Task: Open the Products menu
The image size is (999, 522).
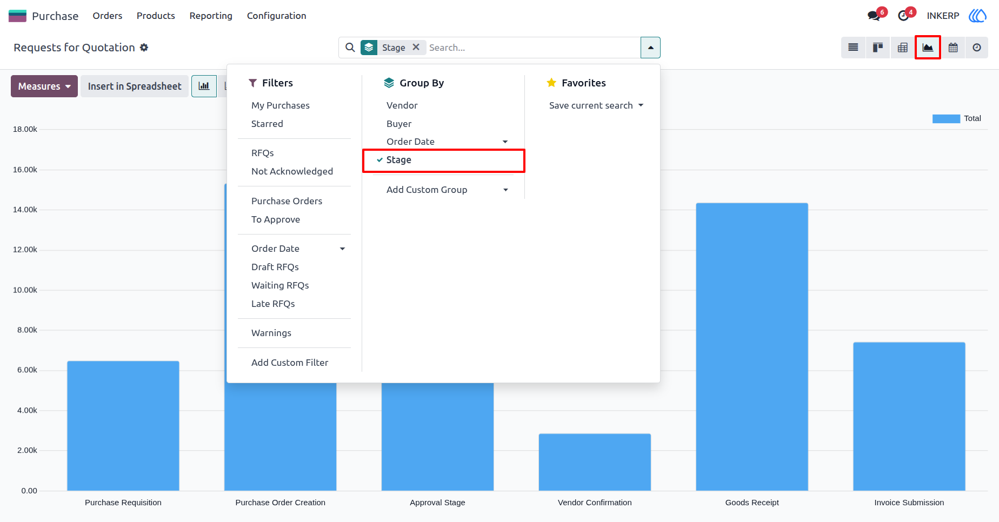Action: (156, 16)
